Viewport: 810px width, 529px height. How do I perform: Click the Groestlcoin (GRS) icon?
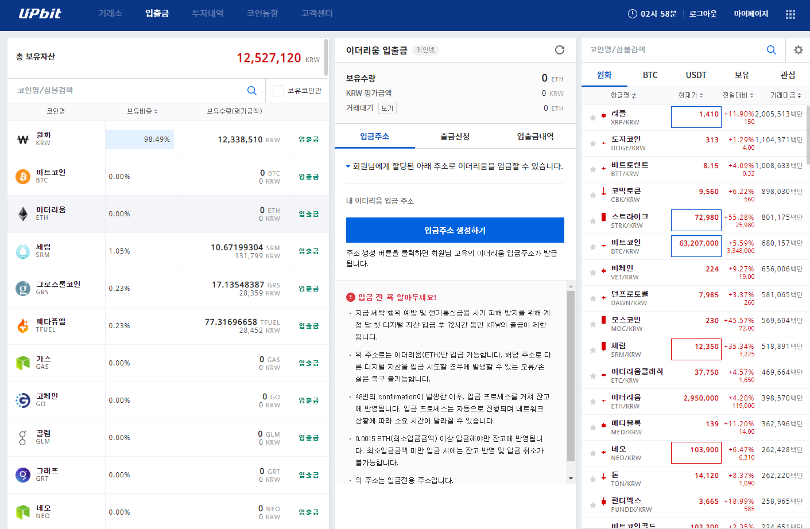(23, 289)
